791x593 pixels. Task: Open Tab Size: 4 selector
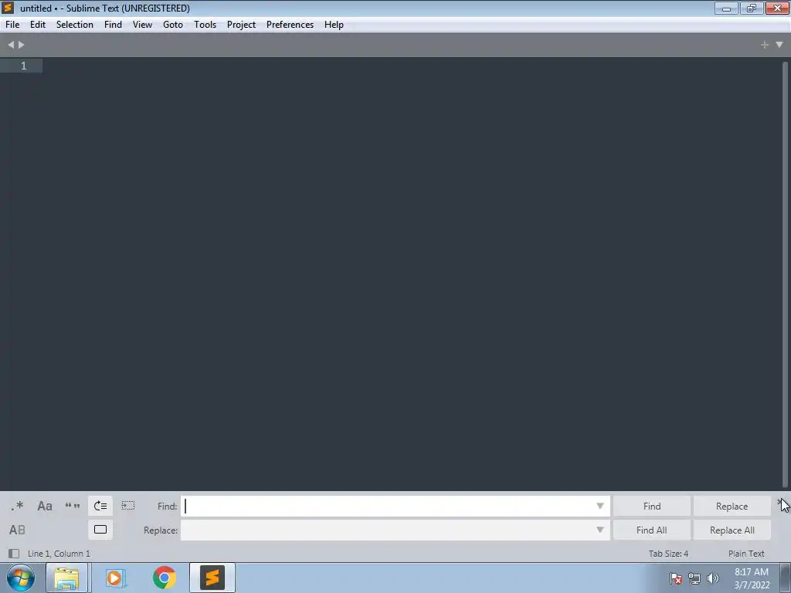click(x=668, y=554)
